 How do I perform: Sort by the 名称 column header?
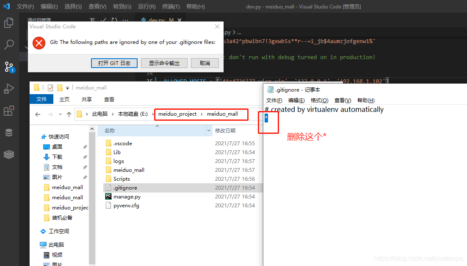click(110, 130)
